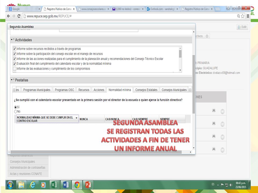
Task: Close the Google browser tab
Action: 39,9
